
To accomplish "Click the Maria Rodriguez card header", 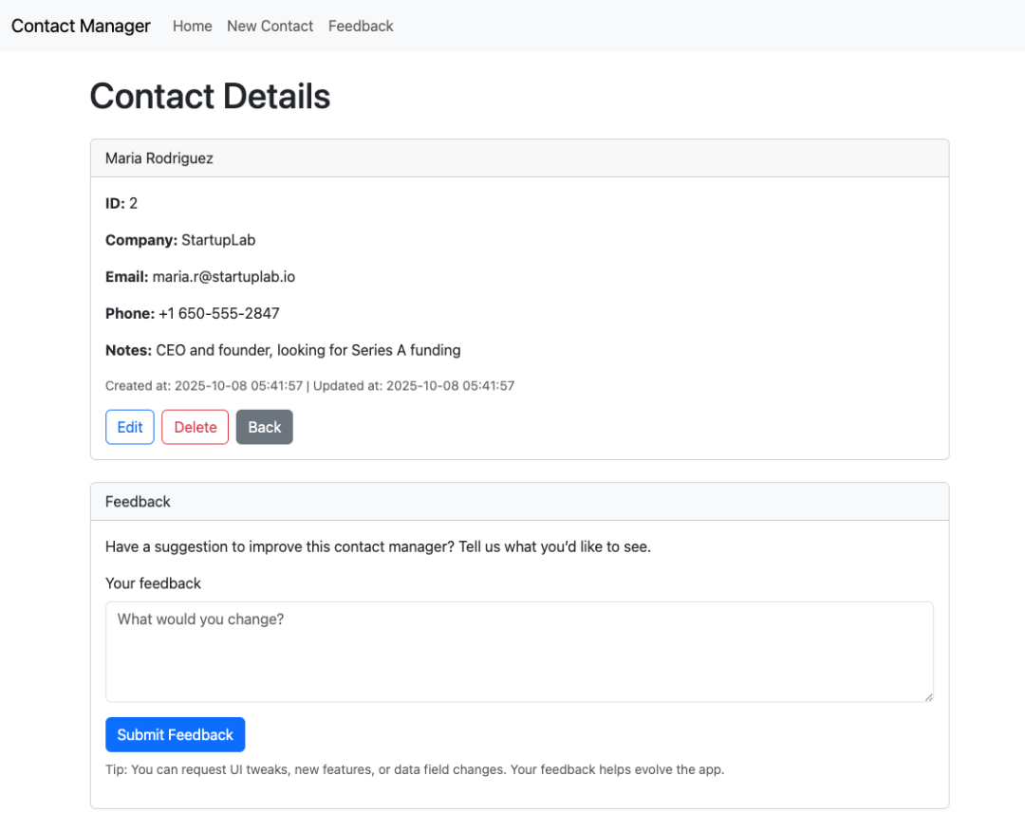I will pos(159,158).
